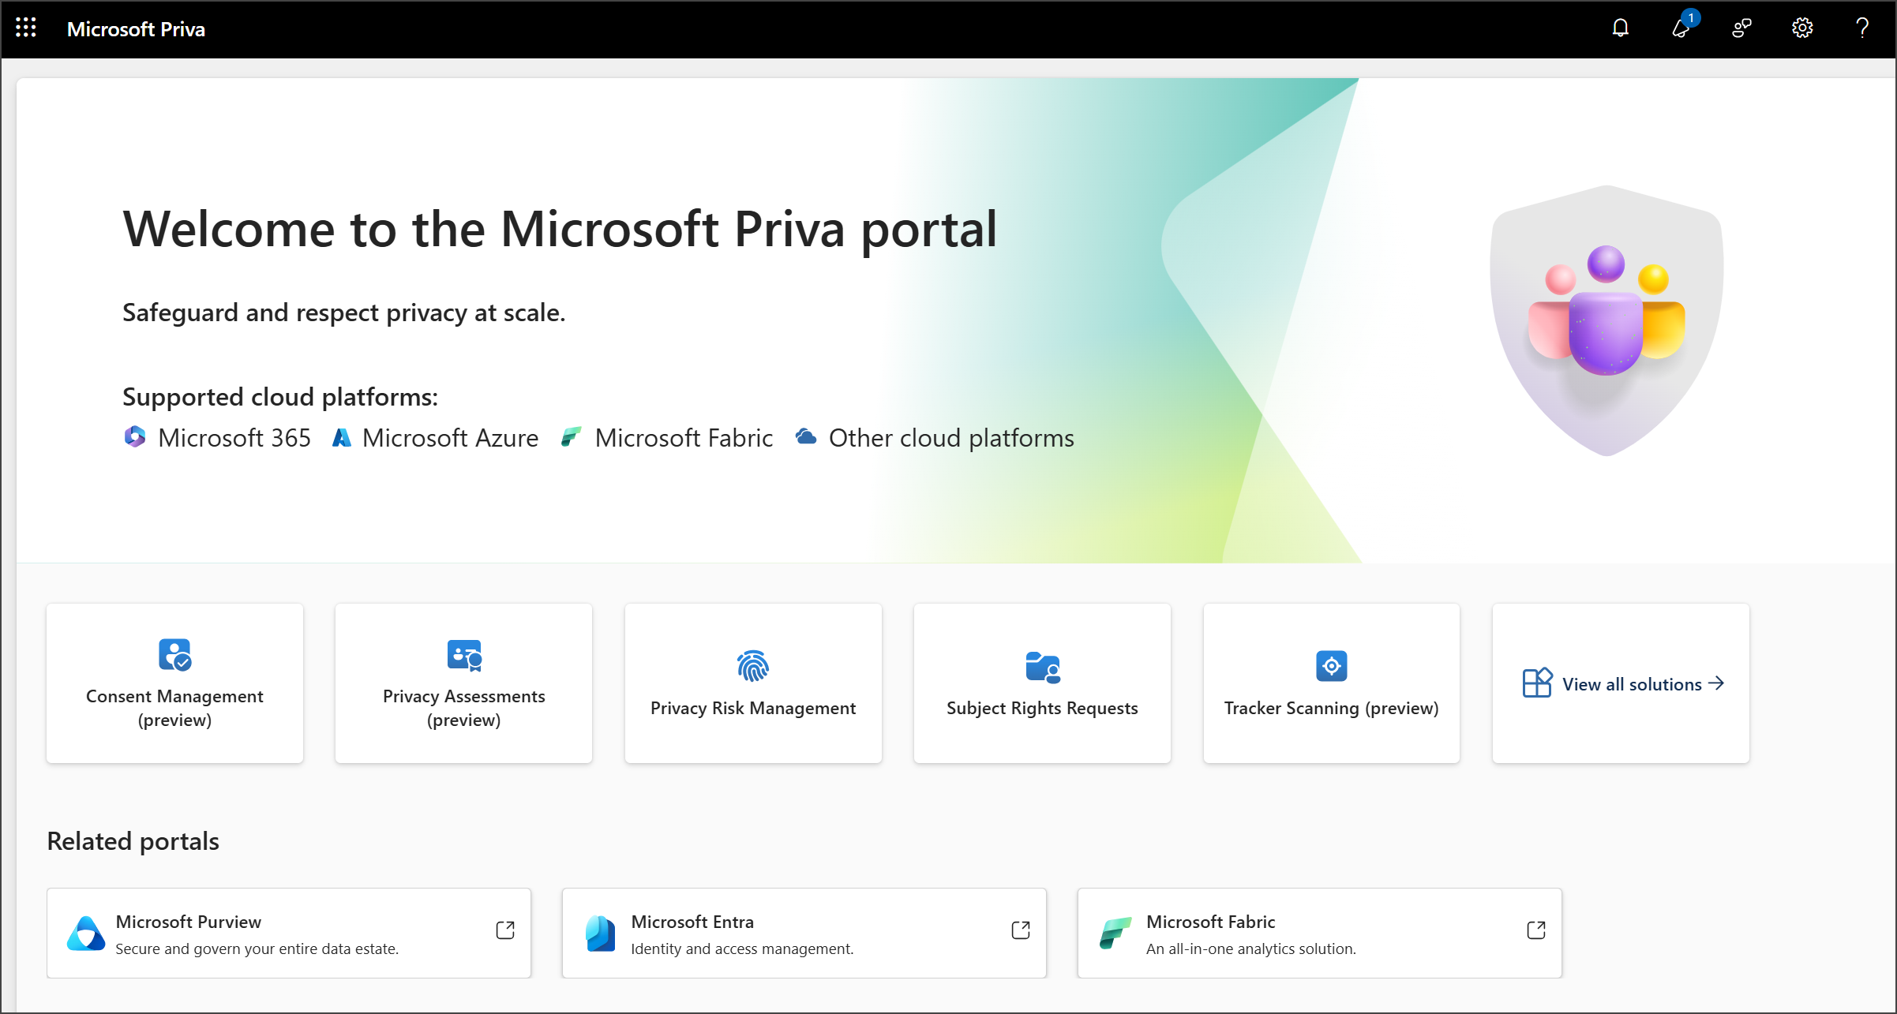This screenshot has height=1014, width=1897.
Task: Open Tracker Scanning (preview) solution
Action: click(1331, 683)
